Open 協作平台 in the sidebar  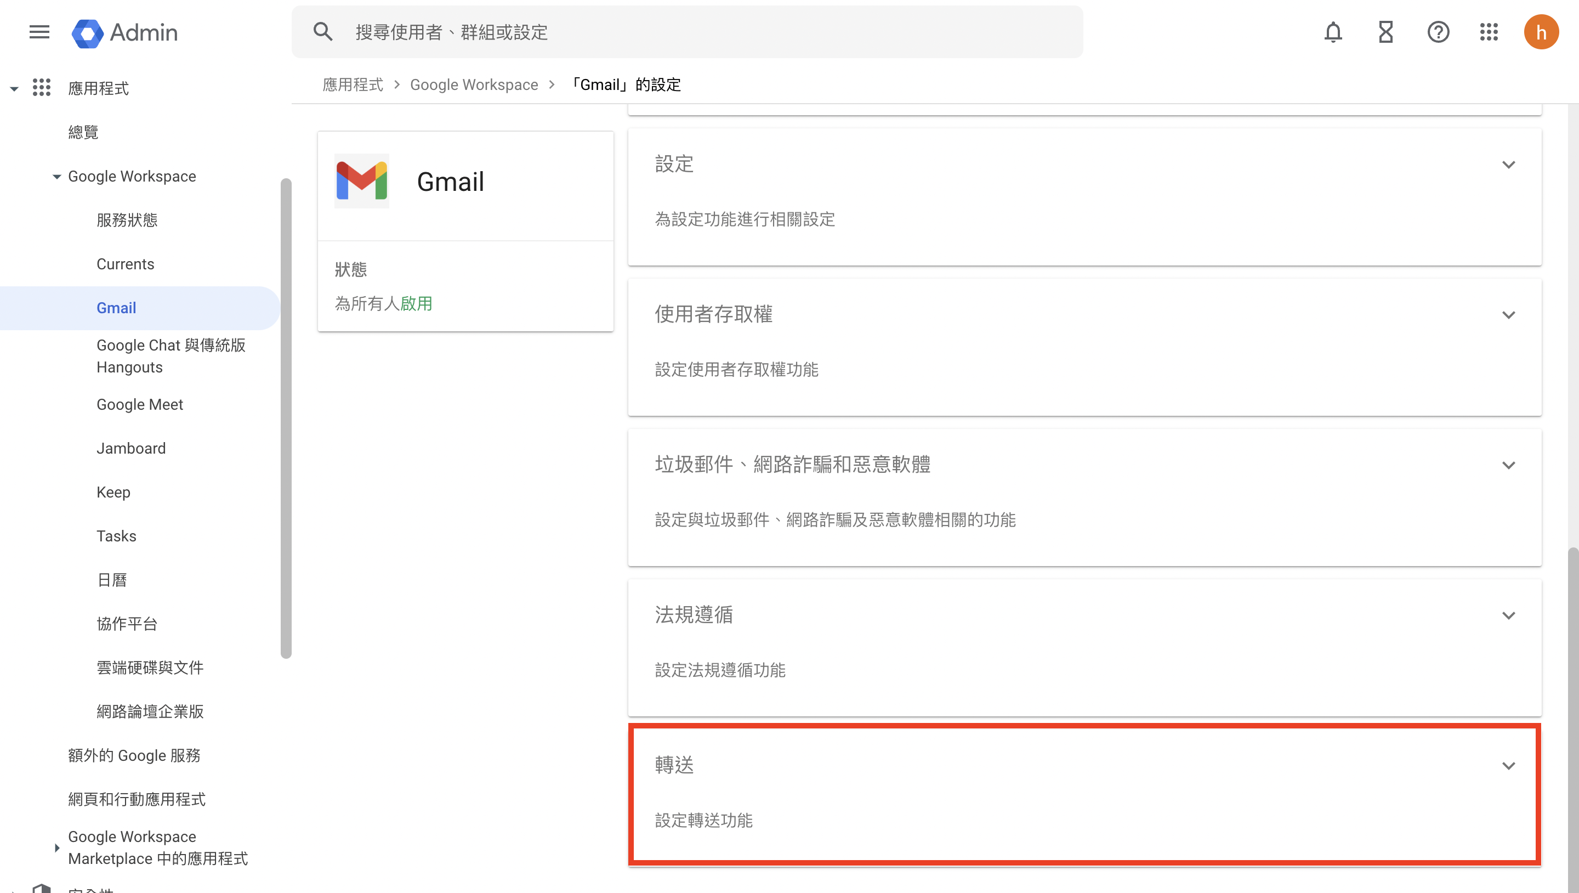(127, 624)
